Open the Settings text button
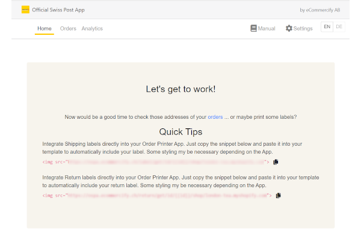The height and width of the screenshot is (240, 361). point(303,28)
